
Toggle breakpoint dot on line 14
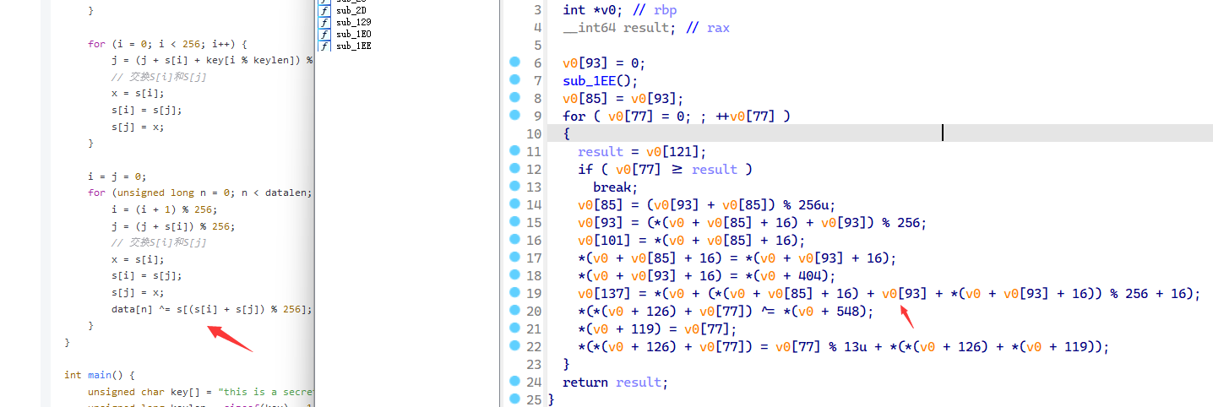coord(514,204)
